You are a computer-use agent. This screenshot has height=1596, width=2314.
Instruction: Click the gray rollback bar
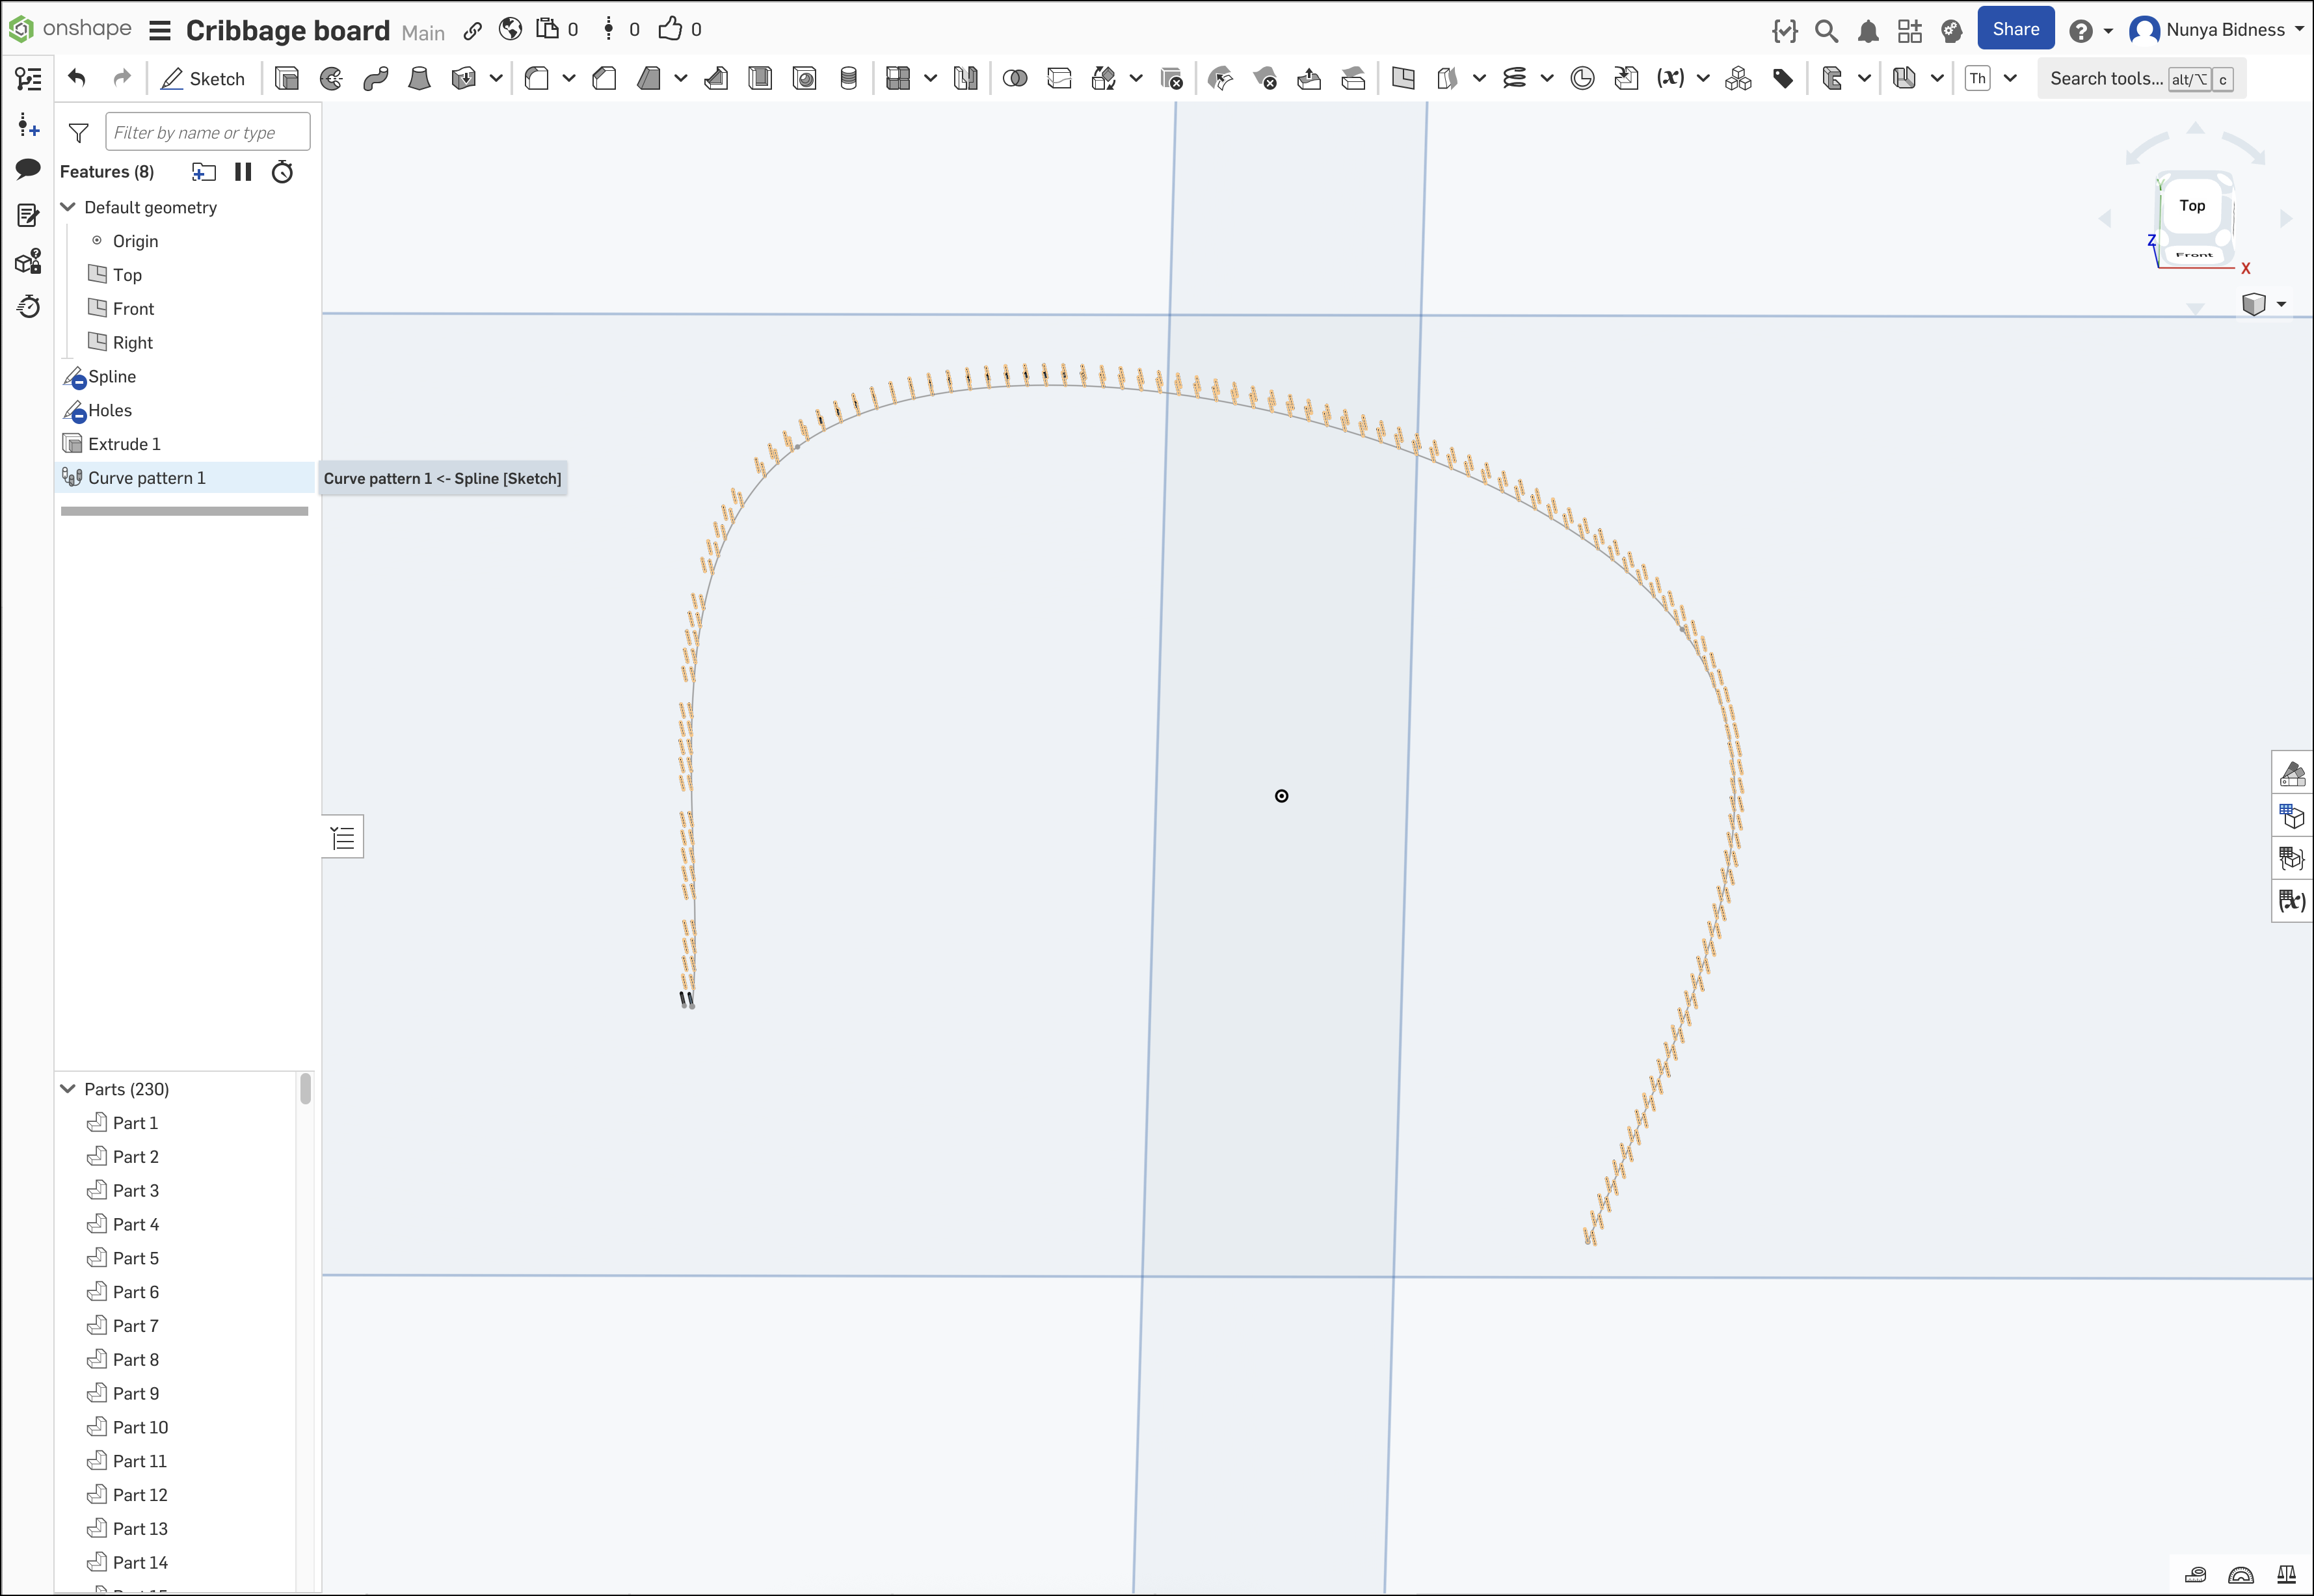184,511
